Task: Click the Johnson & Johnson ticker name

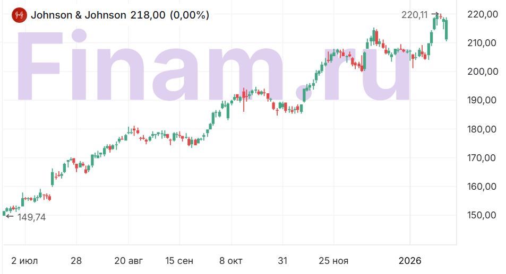Action: click(x=79, y=15)
